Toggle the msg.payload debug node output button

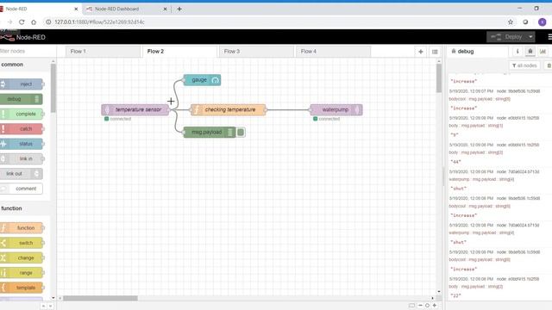(x=241, y=132)
